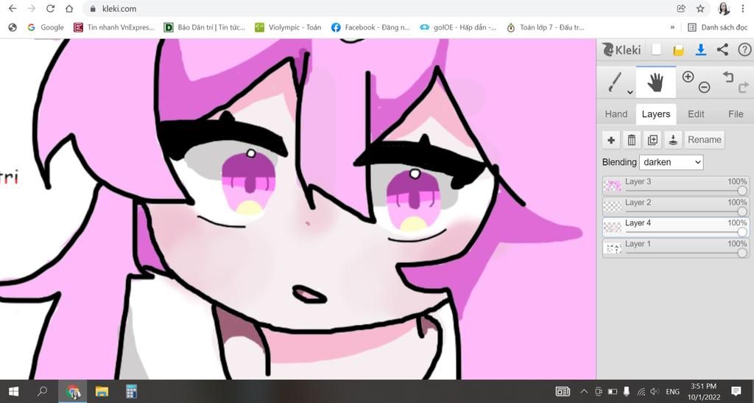The image size is (754, 403).
Task: Open the Edit tab
Action: [696, 114]
